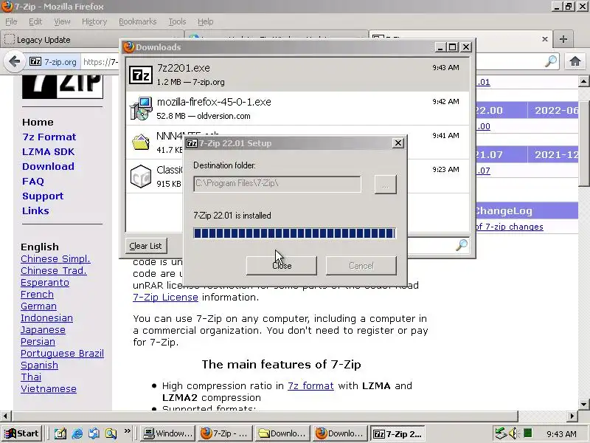Click the Close button in 7-Zip Setup
This screenshot has width=590, height=443.
point(282,266)
